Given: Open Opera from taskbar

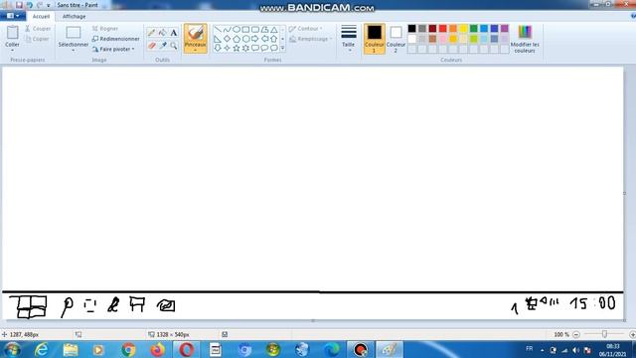Looking at the screenshot, I should tap(186, 349).
